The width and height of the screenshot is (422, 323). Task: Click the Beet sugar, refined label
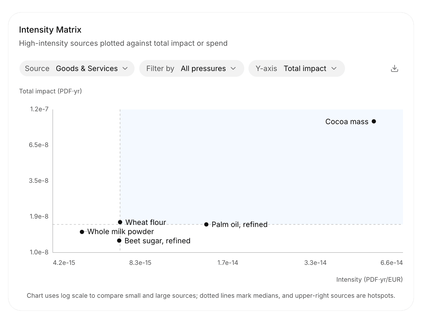pos(157,241)
